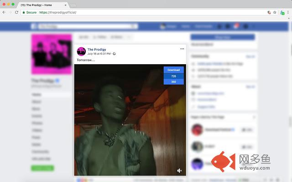This screenshot has width=292, height=182.
Task: Click the verified badge next to page name
Action: point(57,81)
